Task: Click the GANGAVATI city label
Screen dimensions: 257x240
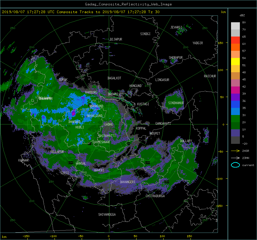Action: point(163,124)
